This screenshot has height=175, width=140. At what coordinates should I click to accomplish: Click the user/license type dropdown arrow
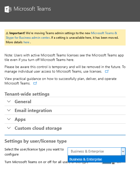(123, 151)
